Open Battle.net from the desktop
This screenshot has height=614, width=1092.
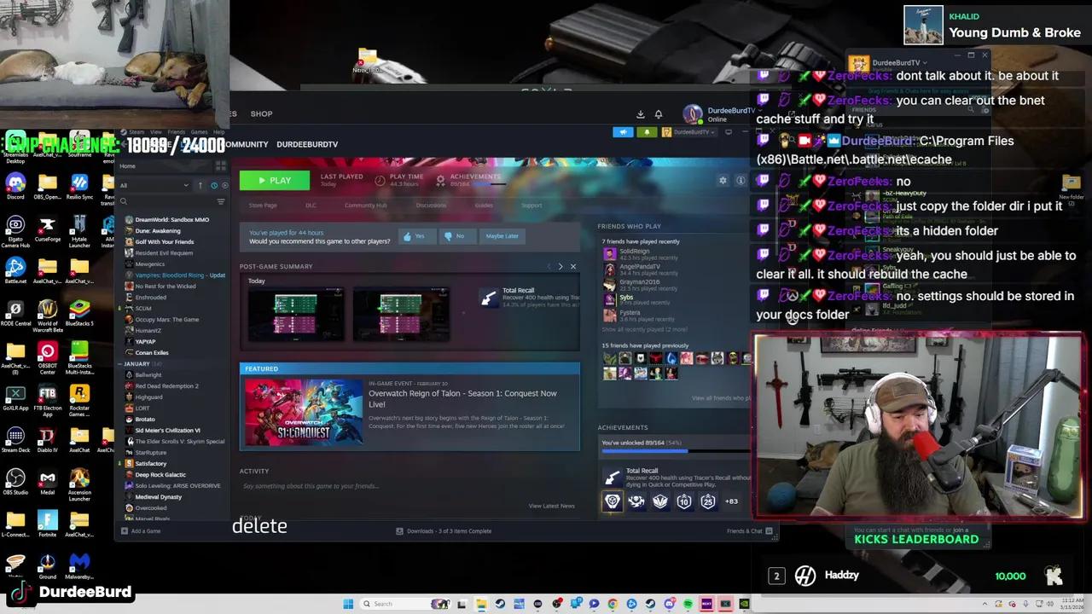[15, 267]
